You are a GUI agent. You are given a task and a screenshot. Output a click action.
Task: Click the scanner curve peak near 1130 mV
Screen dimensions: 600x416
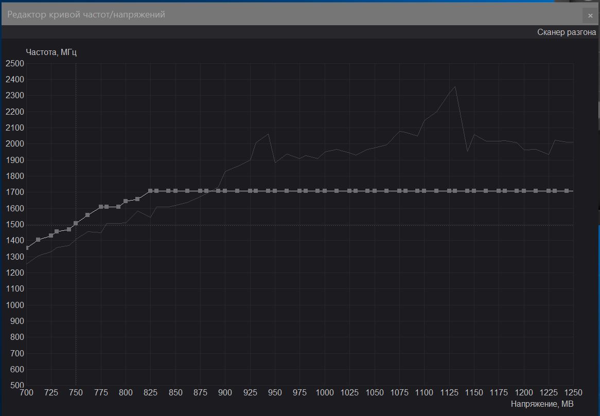[x=455, y=87]
